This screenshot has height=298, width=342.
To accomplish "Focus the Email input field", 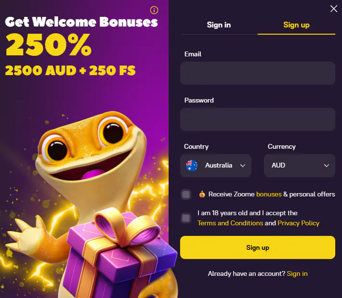I will pos(258,73).
